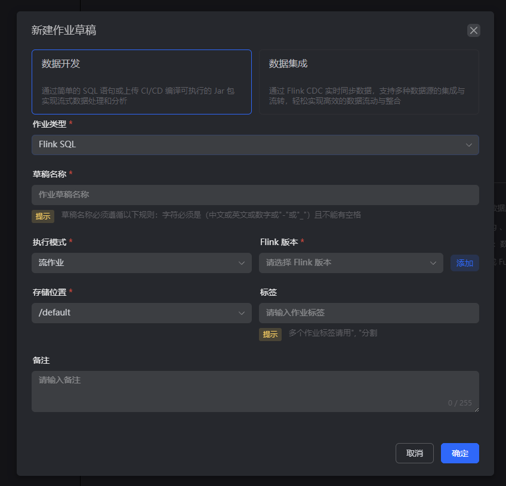Click the 添加 button beside Flink 版本
This screenshot has width=506, height=486.
[x=464, y=263]
